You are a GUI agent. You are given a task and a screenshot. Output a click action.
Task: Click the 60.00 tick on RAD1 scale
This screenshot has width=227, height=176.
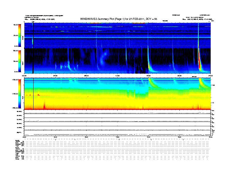[15, 51]
